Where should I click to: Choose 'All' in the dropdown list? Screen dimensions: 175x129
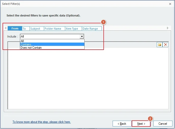[x=52, y=41]
